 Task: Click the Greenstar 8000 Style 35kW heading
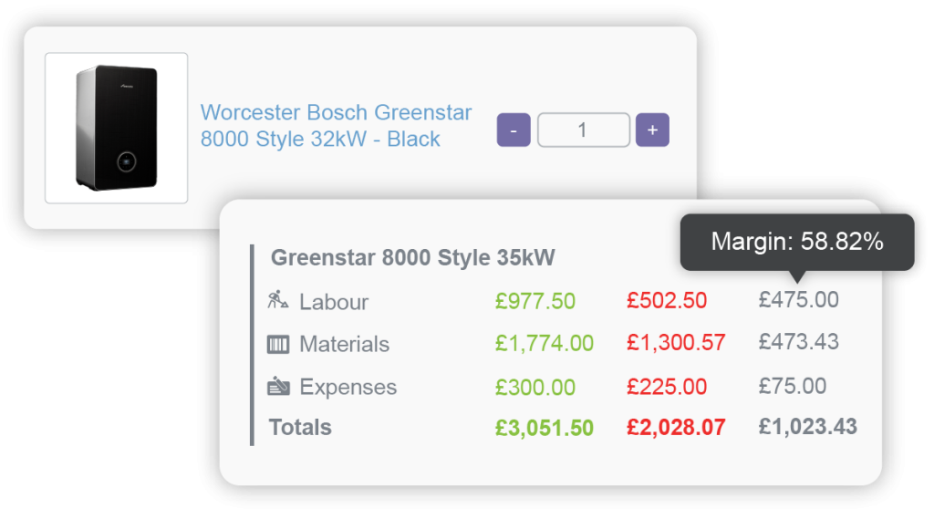[412, 258]
